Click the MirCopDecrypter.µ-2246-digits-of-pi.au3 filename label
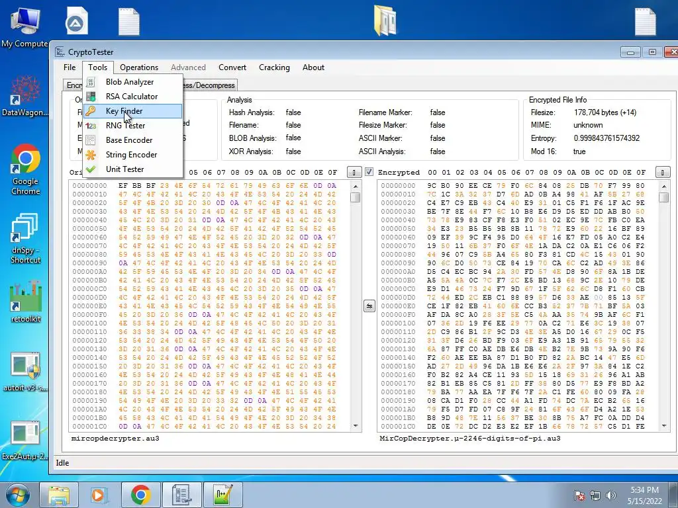The width and height of the screenshot is (678, 508). coord(470,438)
